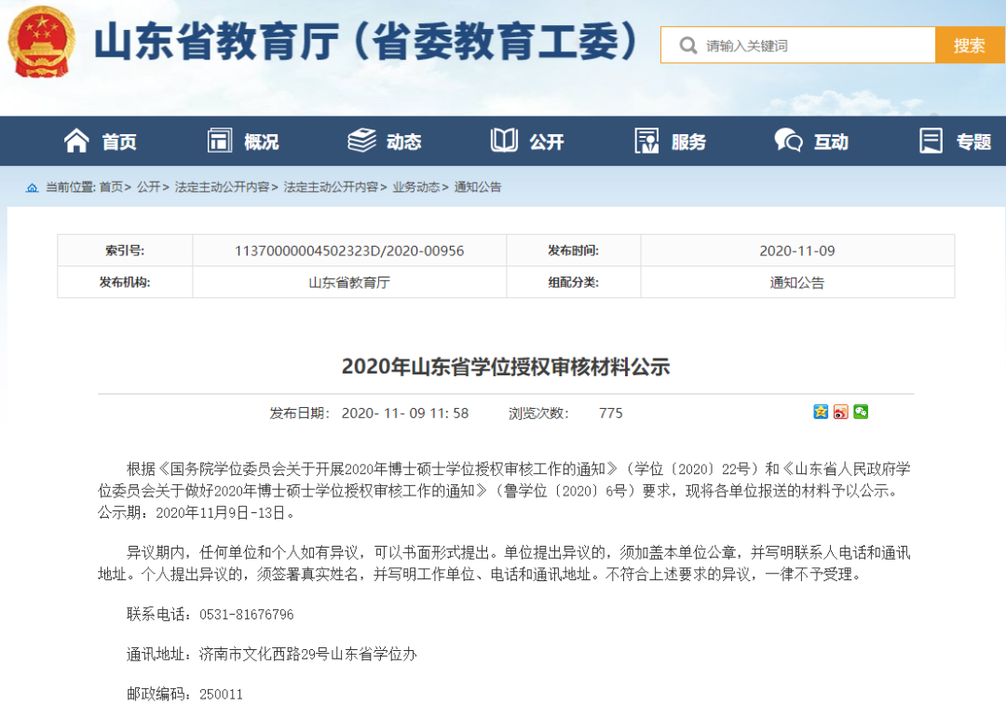Click the 公示期 2020年11月9日-13日 text

pyautogui.click(x=197, y=513)
